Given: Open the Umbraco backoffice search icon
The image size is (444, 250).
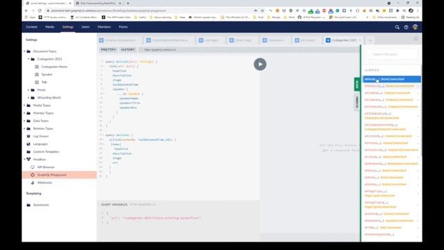Looking at the screenshot, I should 398,27.
